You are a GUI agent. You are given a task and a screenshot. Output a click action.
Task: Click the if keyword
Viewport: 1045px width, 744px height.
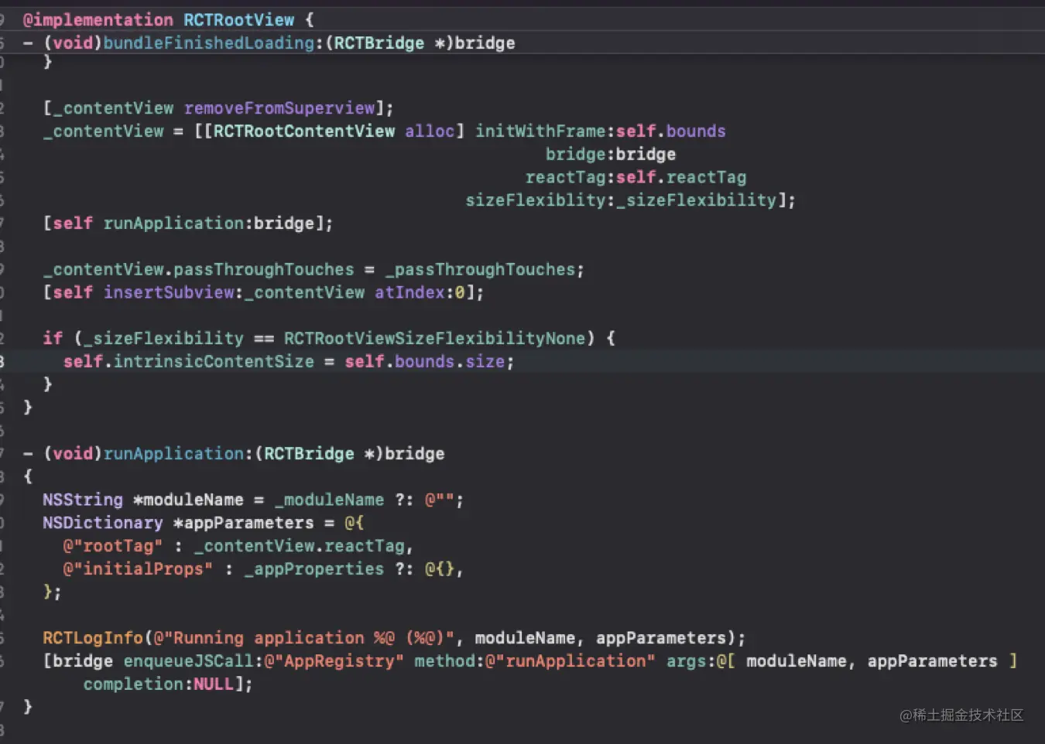tap(53, 339)
